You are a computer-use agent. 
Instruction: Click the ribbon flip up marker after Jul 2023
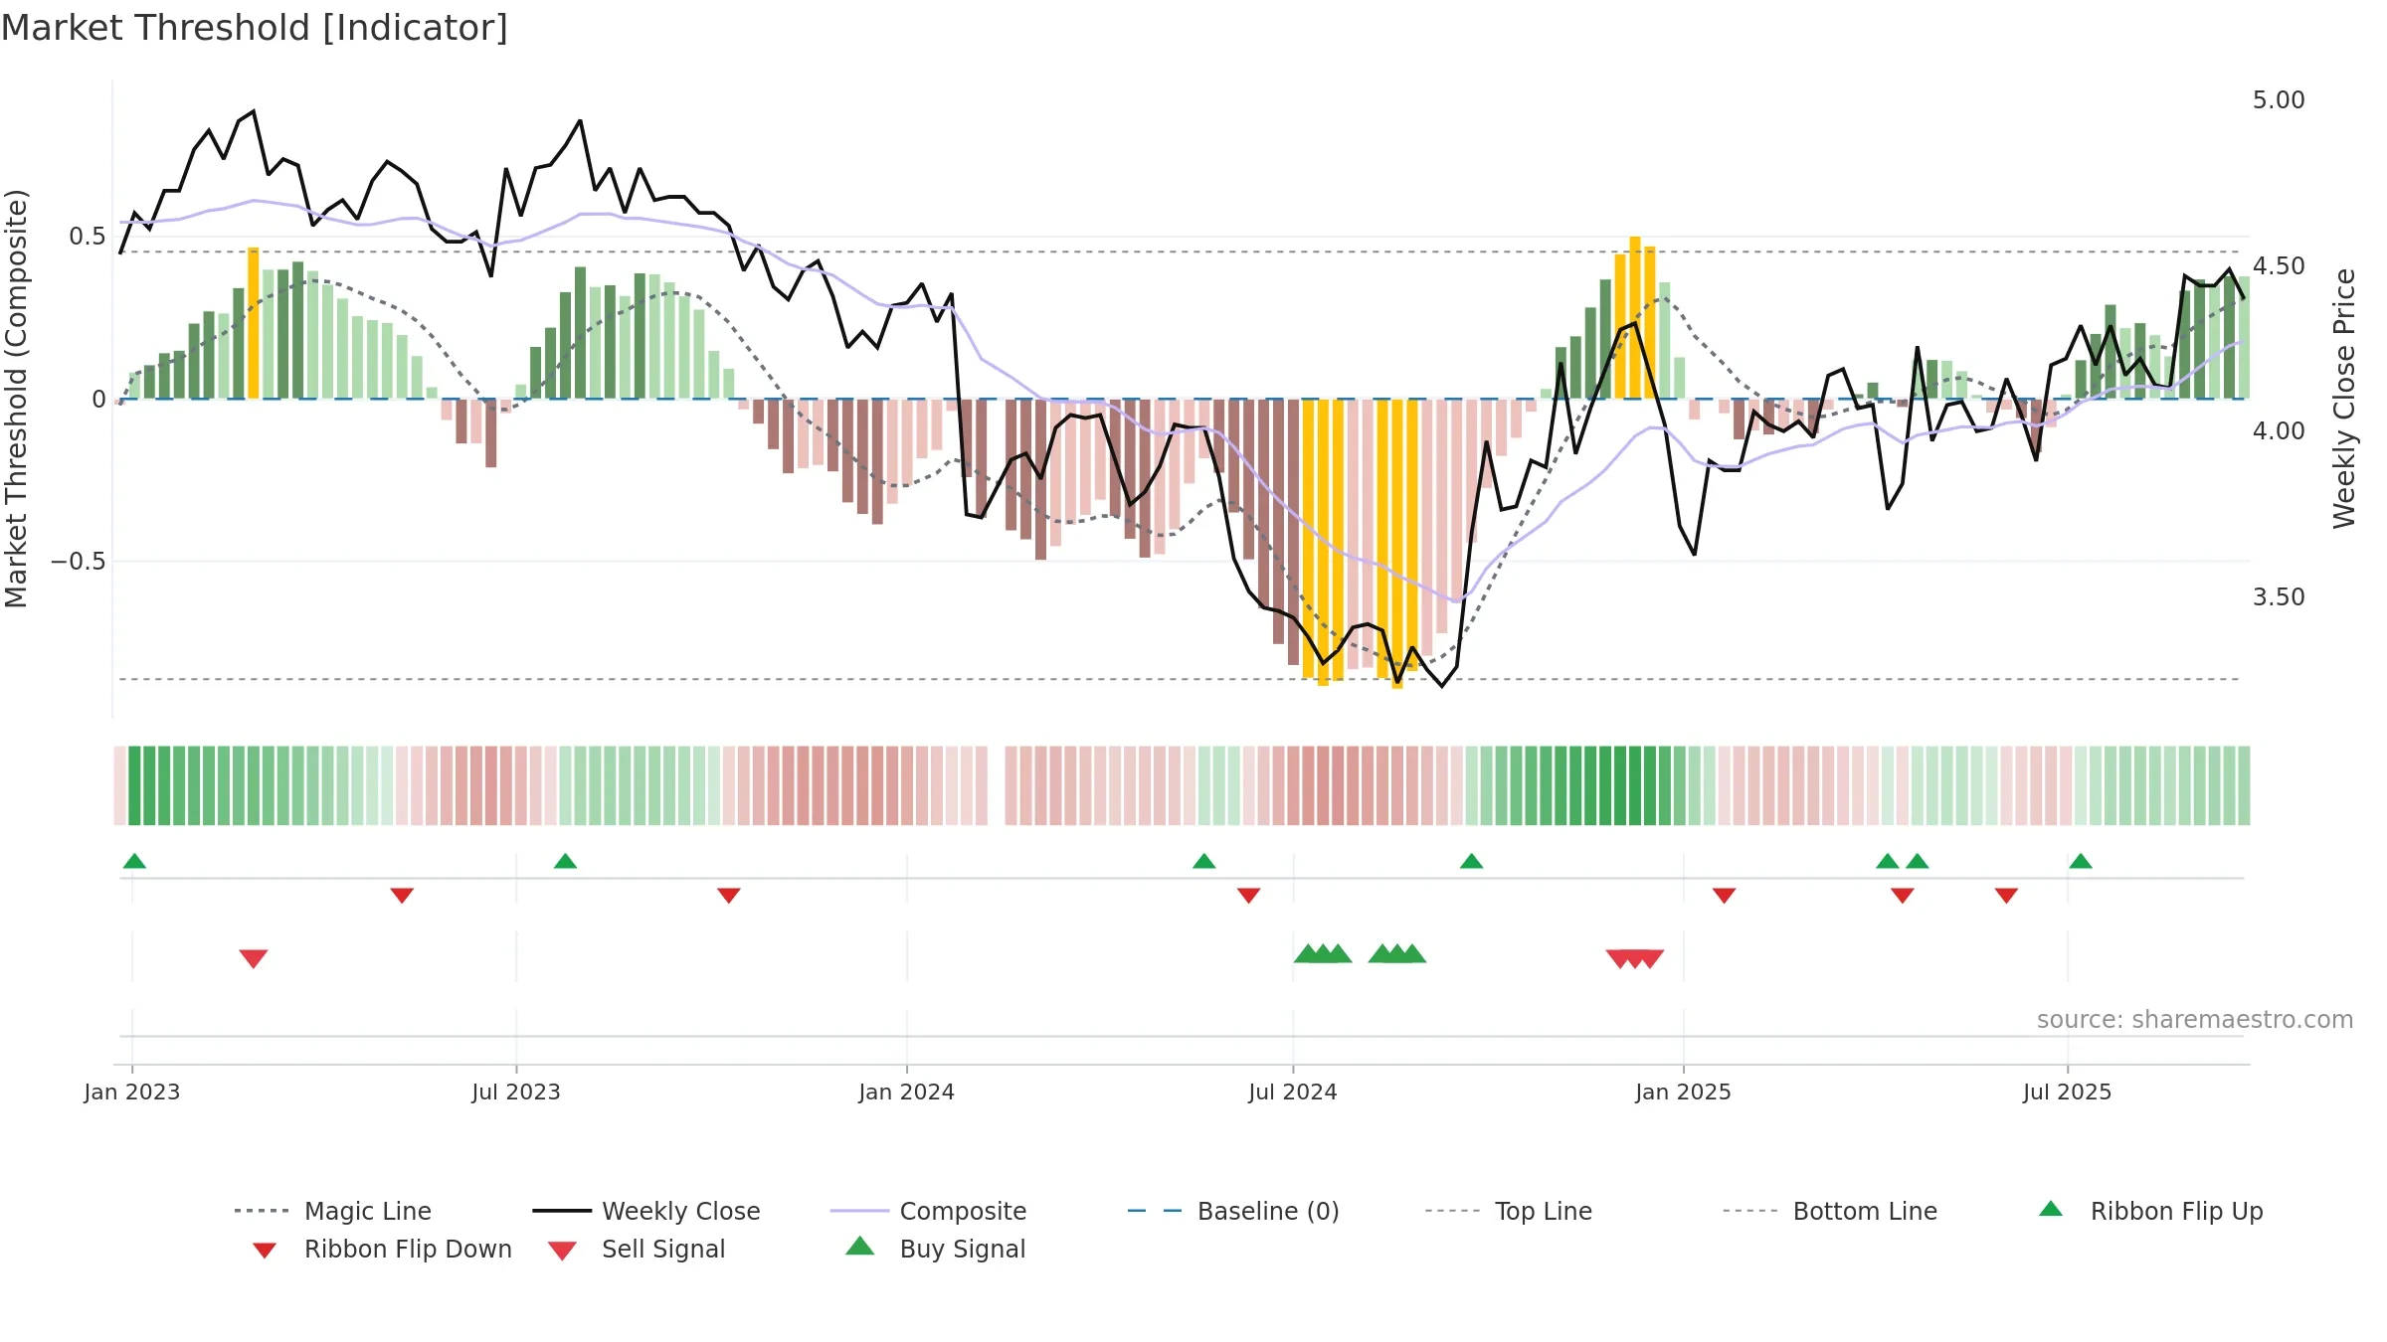(x=565, y=861)
